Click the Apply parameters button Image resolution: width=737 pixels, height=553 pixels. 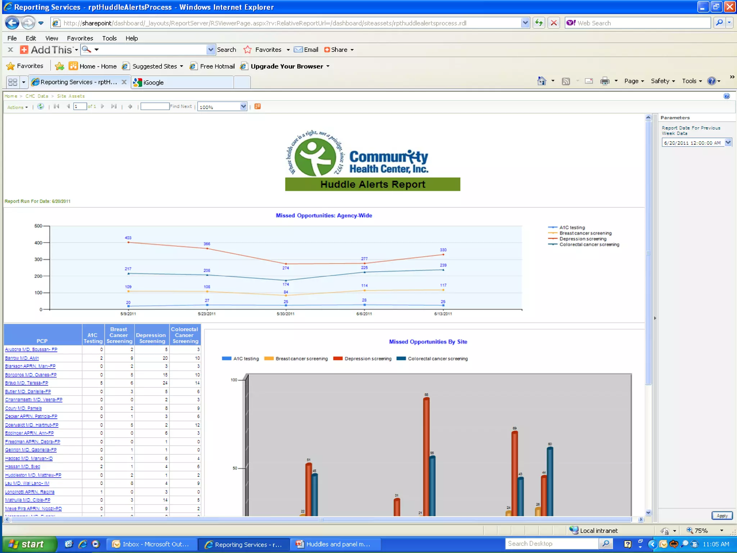[x=722, y=516]
